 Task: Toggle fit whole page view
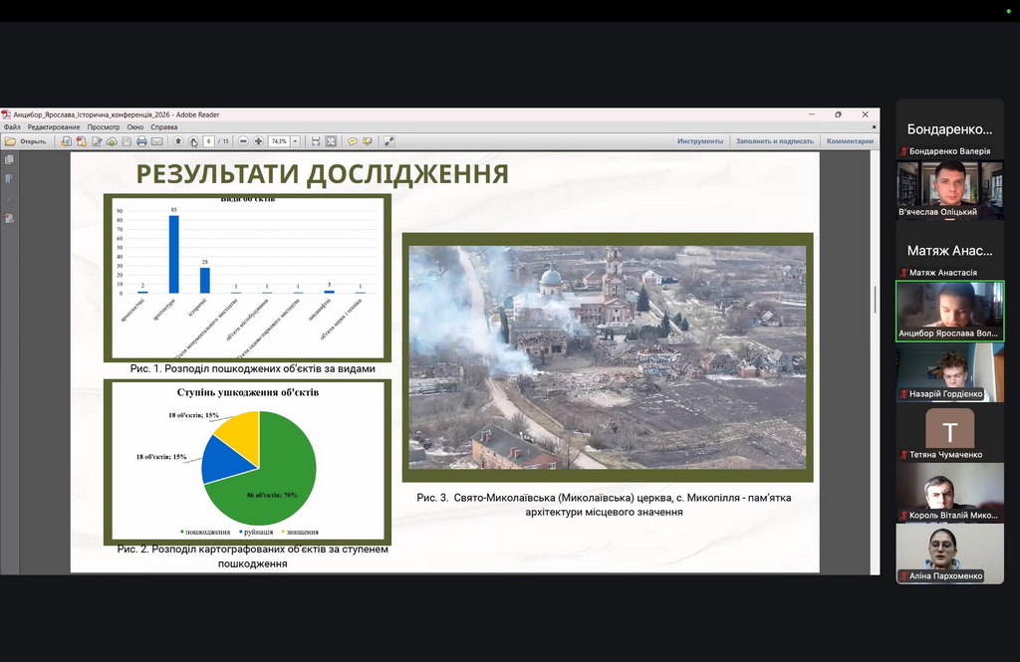click(x=331, y=141)
